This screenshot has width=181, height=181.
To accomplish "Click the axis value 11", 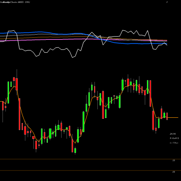I will 173,172.
